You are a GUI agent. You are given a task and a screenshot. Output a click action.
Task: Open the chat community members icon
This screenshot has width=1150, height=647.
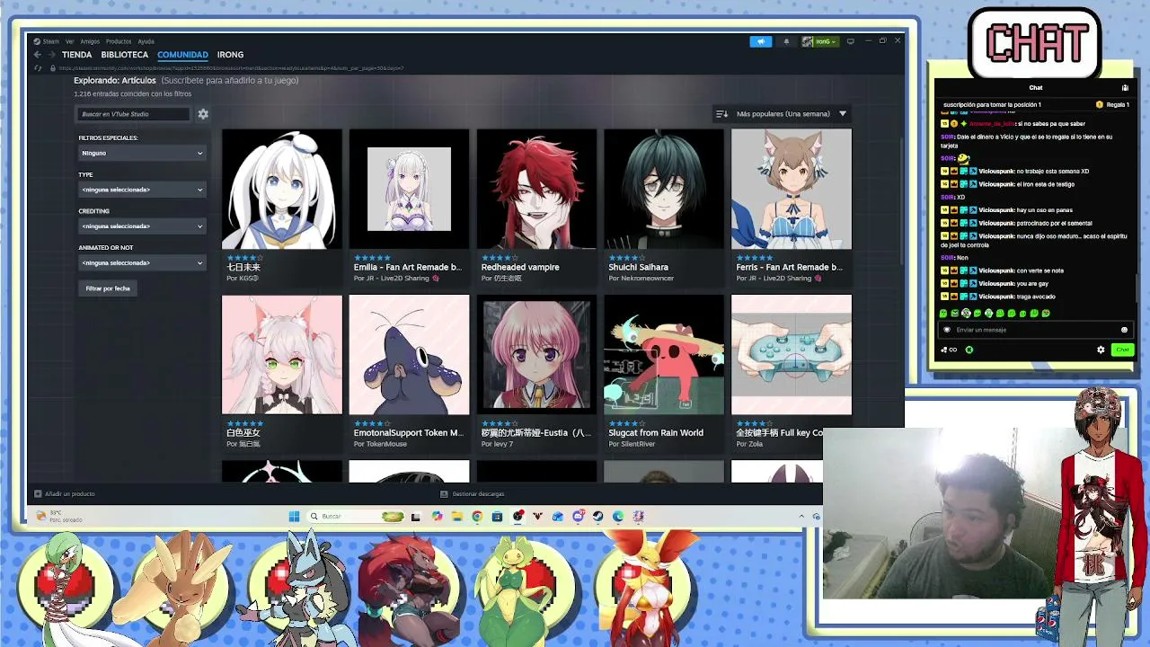[x=1125, y=88]
